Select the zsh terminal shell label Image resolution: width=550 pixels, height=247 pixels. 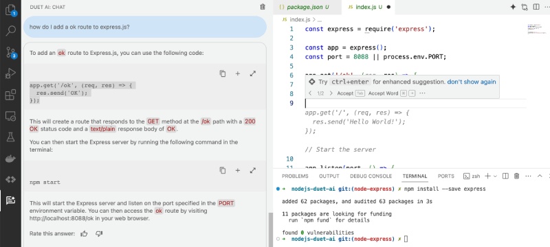point(472,176)
